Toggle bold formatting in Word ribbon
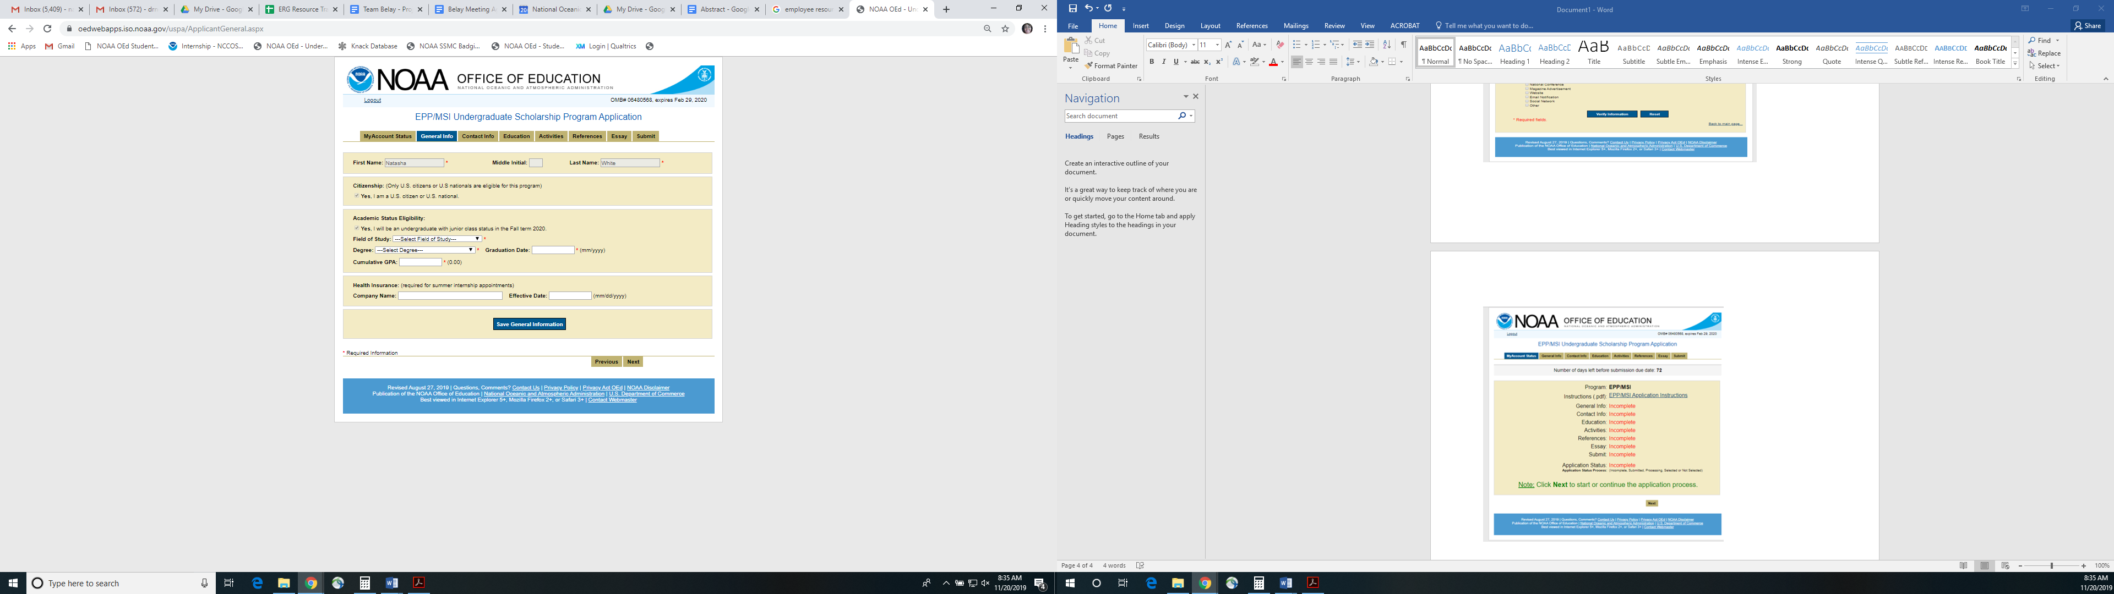The image size is (2114, 594). point(1151,62)
